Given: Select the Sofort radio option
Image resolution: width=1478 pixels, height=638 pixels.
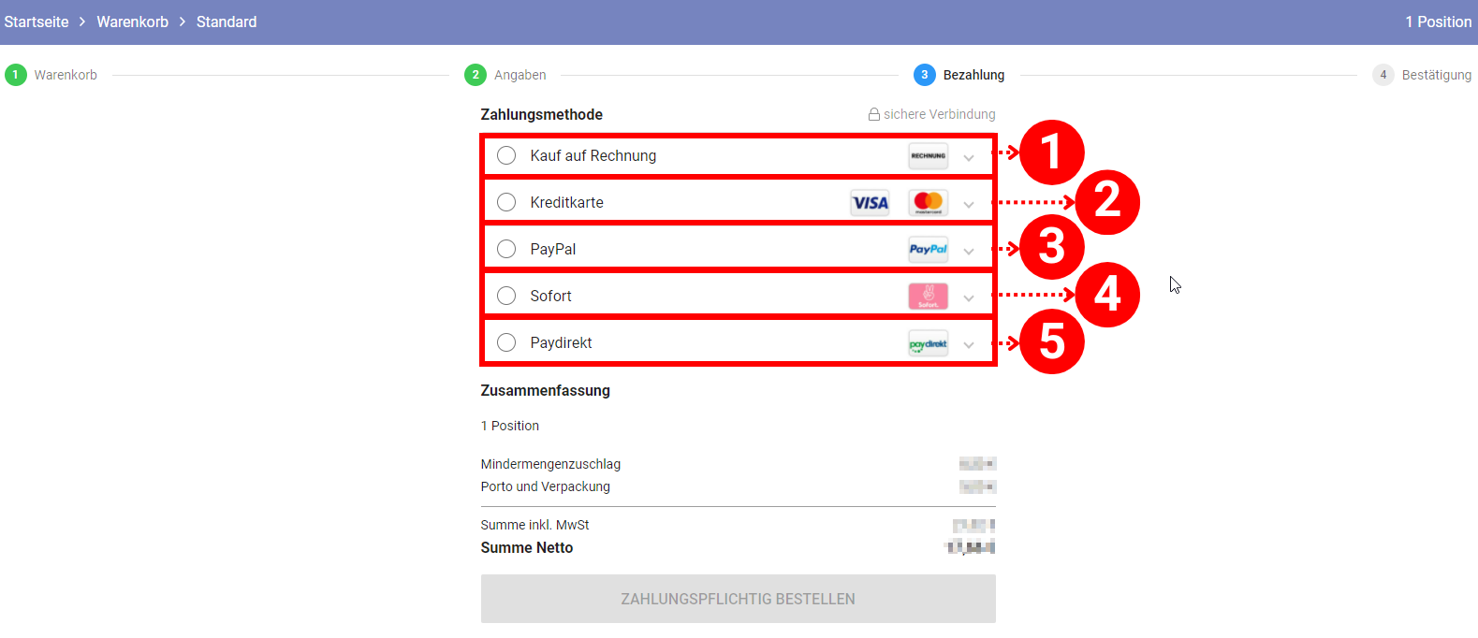Looking at the screenshot, I should point(506,296).
